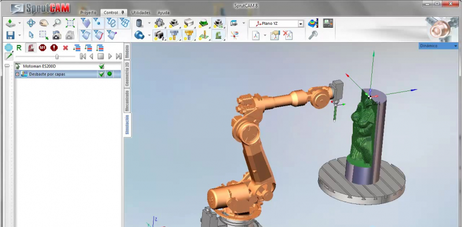This screenshot has height=227, width=462.
Task: Click the red X delete icon in simulation panel
Action: click(x=65, y=48)
